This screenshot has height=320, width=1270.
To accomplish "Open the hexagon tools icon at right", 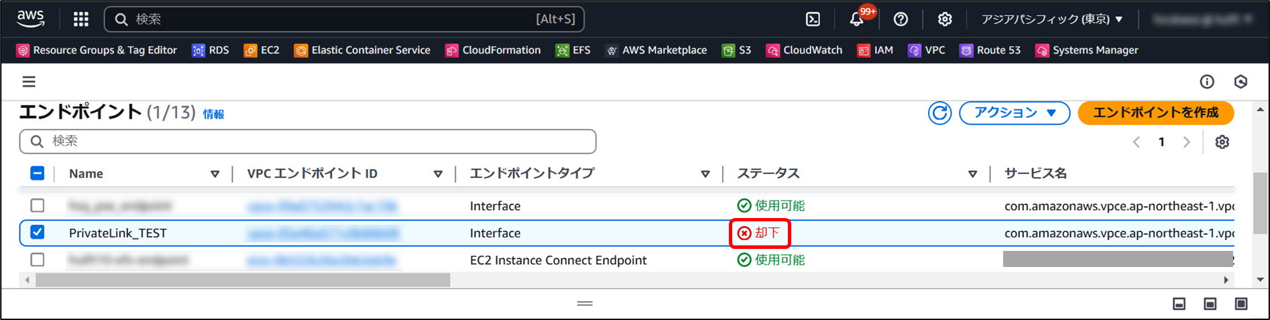I will click(1240, 82).
